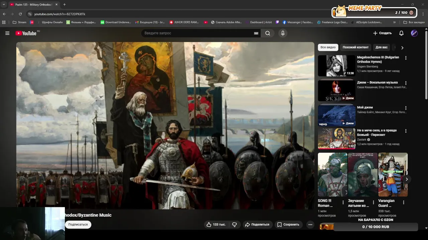
Task: Open Не в мече сила thumbnail
Action: (x=336, y=138)
